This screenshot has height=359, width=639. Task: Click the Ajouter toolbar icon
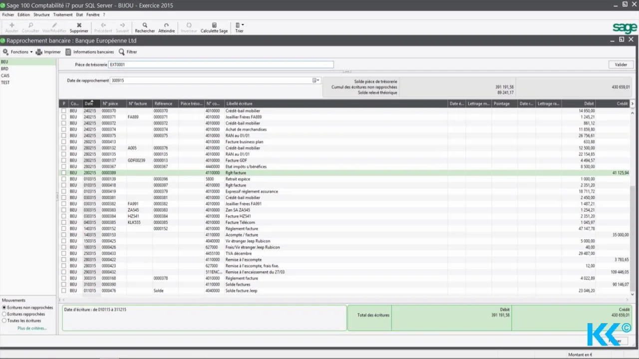(x=12, y=25)
